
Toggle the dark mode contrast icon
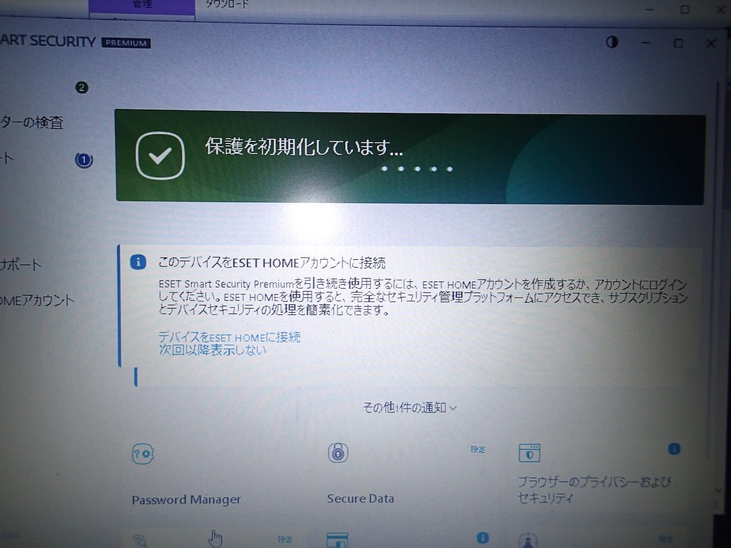coord(612,42)
